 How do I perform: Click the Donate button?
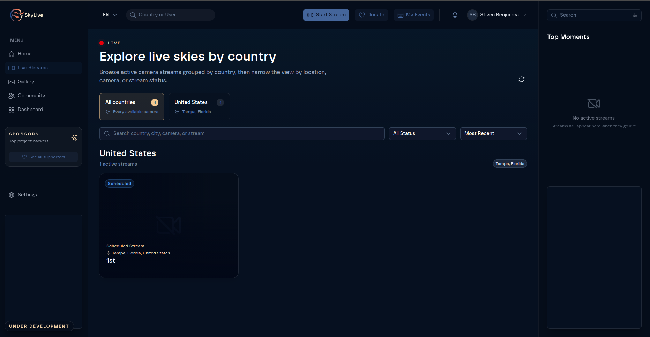pyautogui.click(x=372, y=15)
